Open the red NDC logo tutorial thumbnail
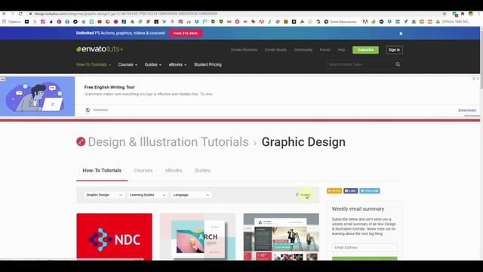The height and width of the screenshot is (272, 483). [114, 236]
